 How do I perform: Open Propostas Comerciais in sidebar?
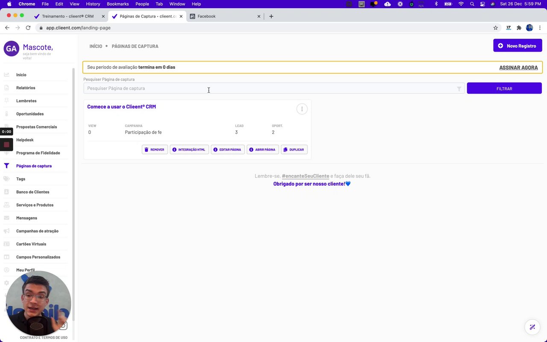[x=36, y=127]
